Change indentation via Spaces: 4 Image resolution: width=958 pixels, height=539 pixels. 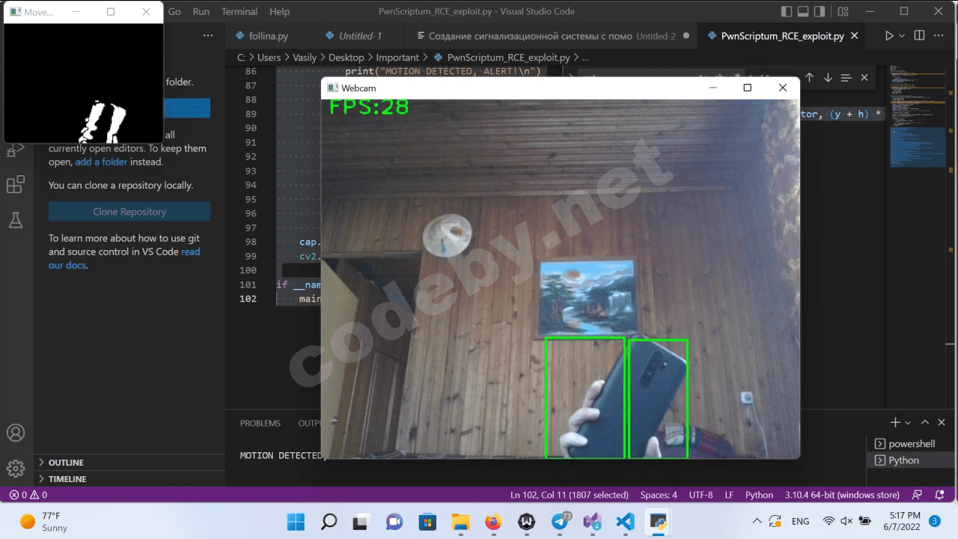(x=659, y=495)
